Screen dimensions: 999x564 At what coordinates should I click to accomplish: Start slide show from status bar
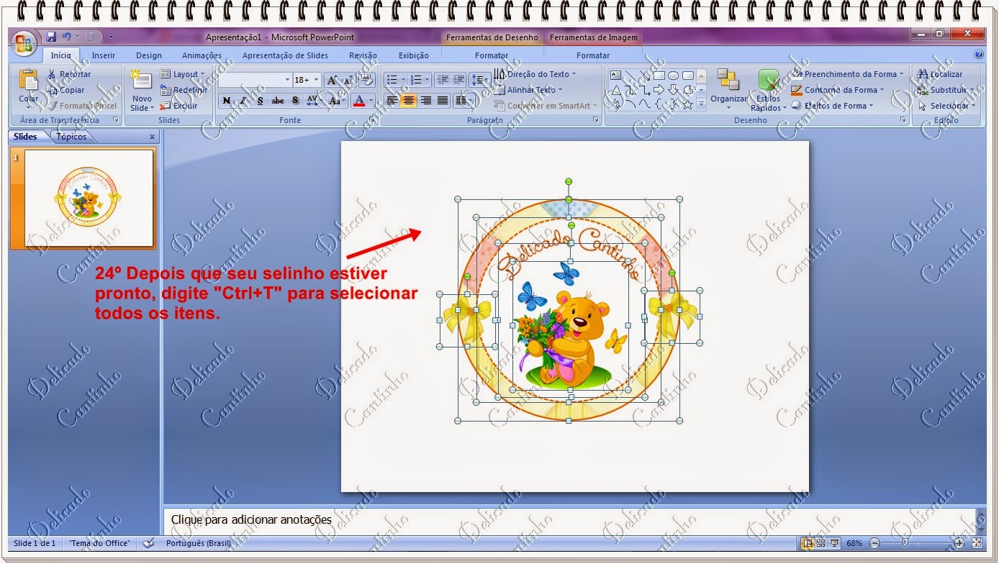coord(835,543)
